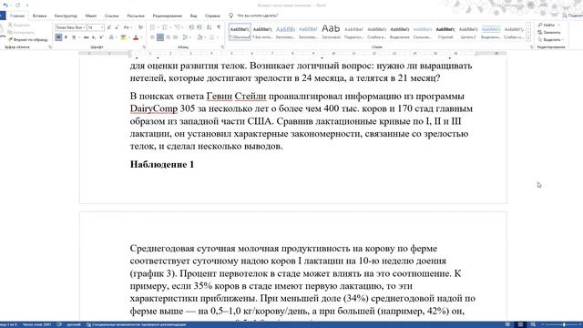
Task: Toggle Underline formatting button
Action: tap(74, 37)
